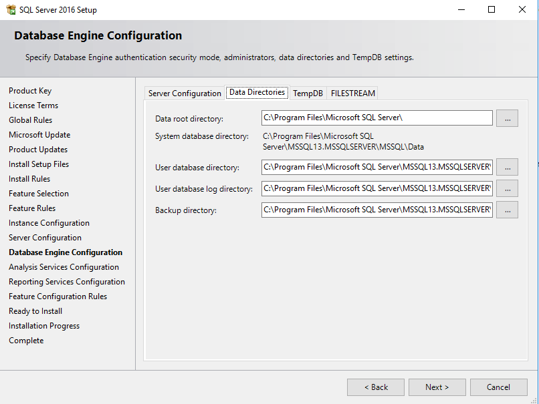Screen dimensions: 539x404
Task: Browse for the Data root directory
Action: [507, 118]
